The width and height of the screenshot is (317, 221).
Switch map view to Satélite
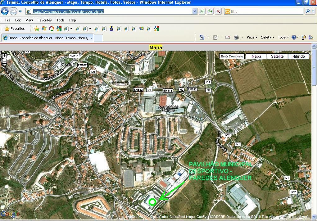(277, 56)
